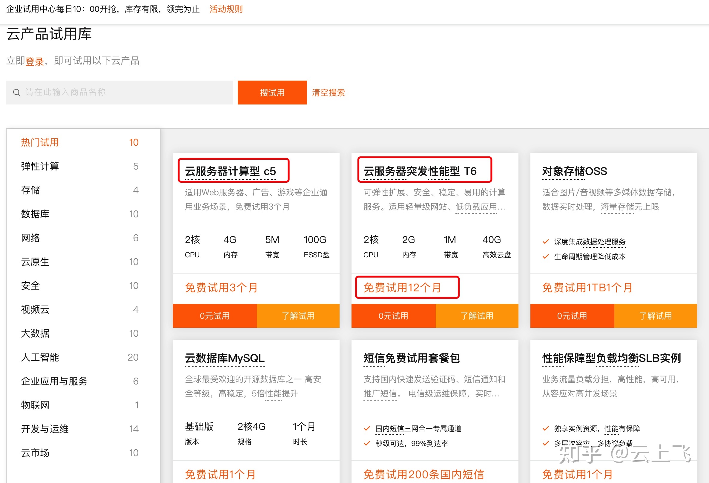Viewport: 709px width, 483px height.
Task: Select the 云原生 category
Action: [80, 262]
